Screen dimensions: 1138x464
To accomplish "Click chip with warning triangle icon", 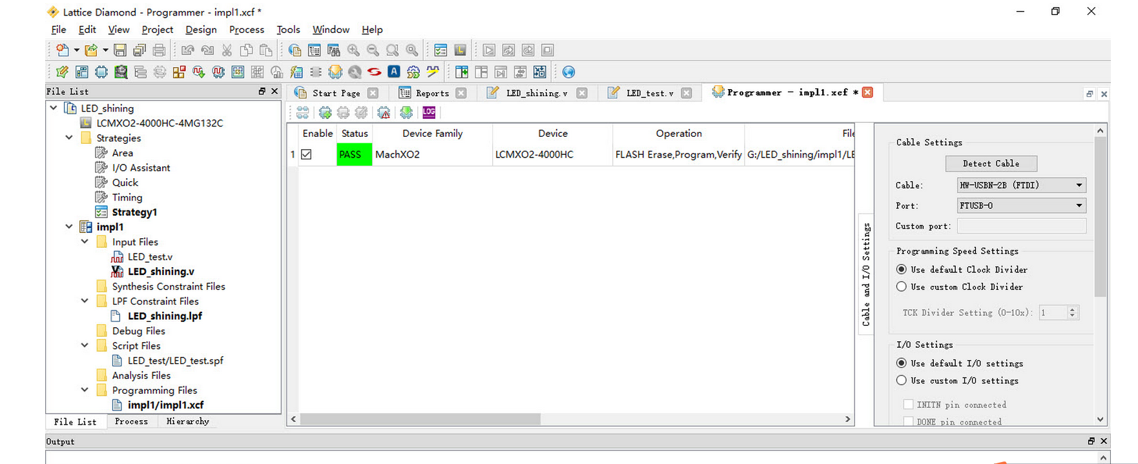I will coord(384,113).
